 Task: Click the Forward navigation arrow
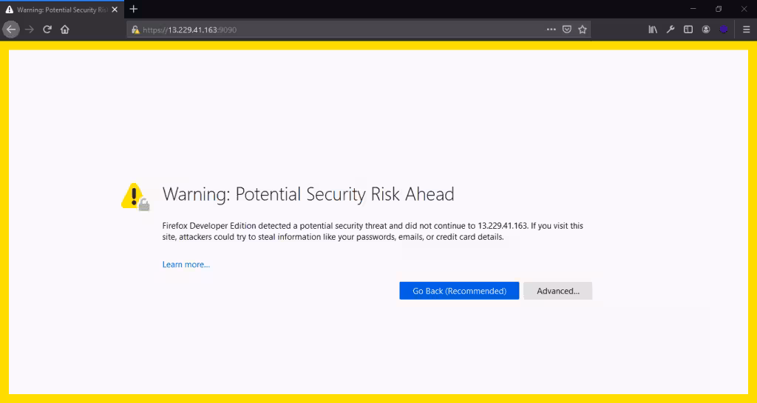[x=30, y=30]
